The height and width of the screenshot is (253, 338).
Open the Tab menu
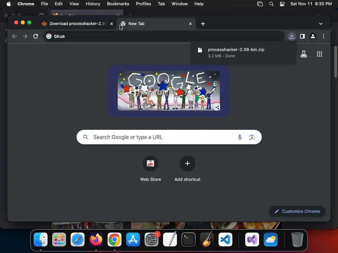[x=161, y=4]
